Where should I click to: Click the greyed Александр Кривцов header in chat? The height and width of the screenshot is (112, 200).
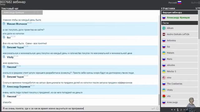point(22,12)
